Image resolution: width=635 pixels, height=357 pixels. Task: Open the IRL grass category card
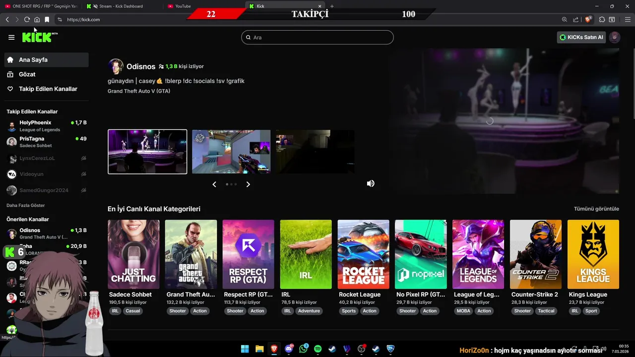306,254
